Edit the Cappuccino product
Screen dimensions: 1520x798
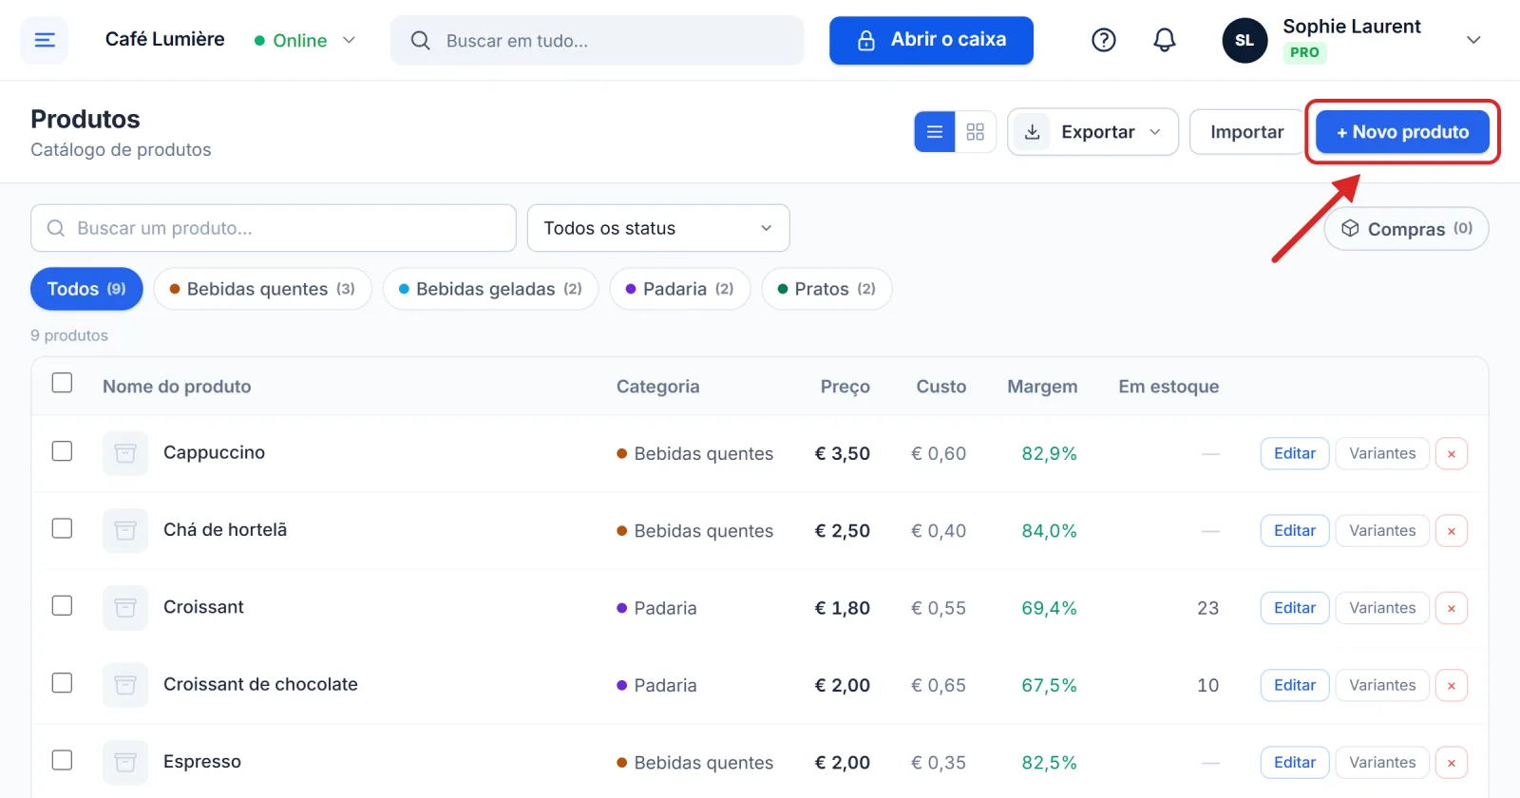[1295, 454]
